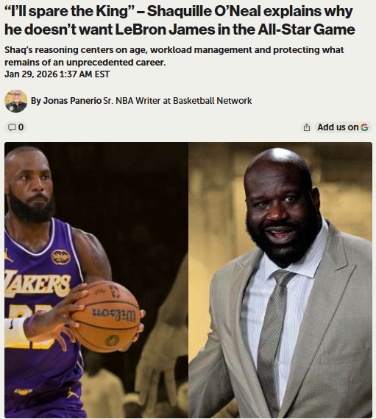This screenshot has width=376, height=419.
Task: Open the comments via the speech bubble icon
Action: pyautogui.click(x=12, y=127)
